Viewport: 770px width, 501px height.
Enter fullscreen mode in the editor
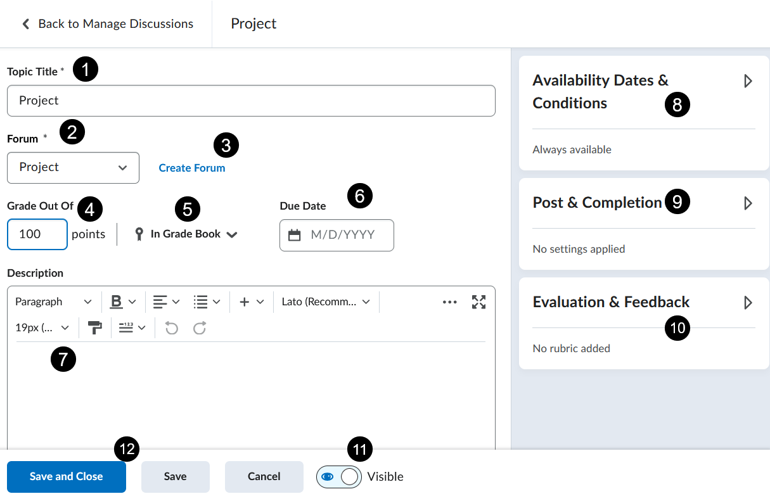[478, 302]
